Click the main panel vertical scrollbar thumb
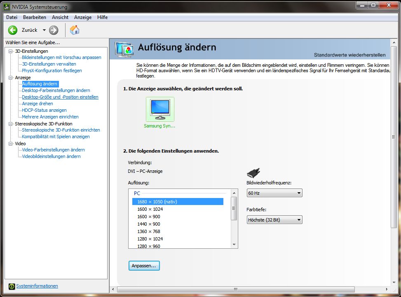The height and width of the screenshot is (297, 401). pyautogui.click(x=394, y=137)
